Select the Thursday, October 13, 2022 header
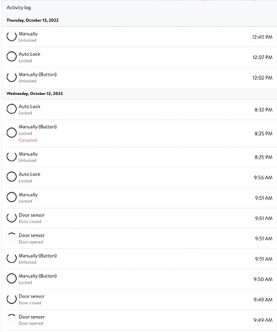 (x=32, y=20)
